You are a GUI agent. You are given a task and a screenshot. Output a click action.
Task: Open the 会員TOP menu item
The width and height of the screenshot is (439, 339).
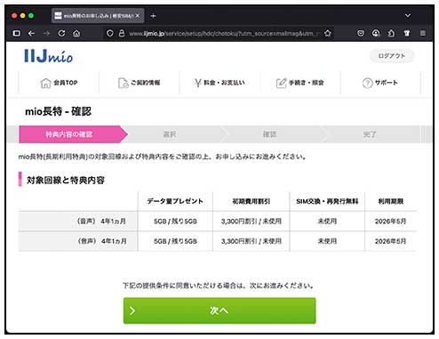[59, 83]
